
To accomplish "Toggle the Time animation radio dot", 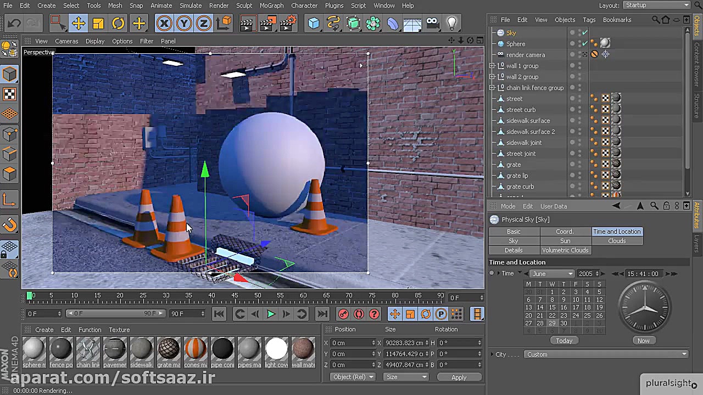I will [x=492, y=273].
